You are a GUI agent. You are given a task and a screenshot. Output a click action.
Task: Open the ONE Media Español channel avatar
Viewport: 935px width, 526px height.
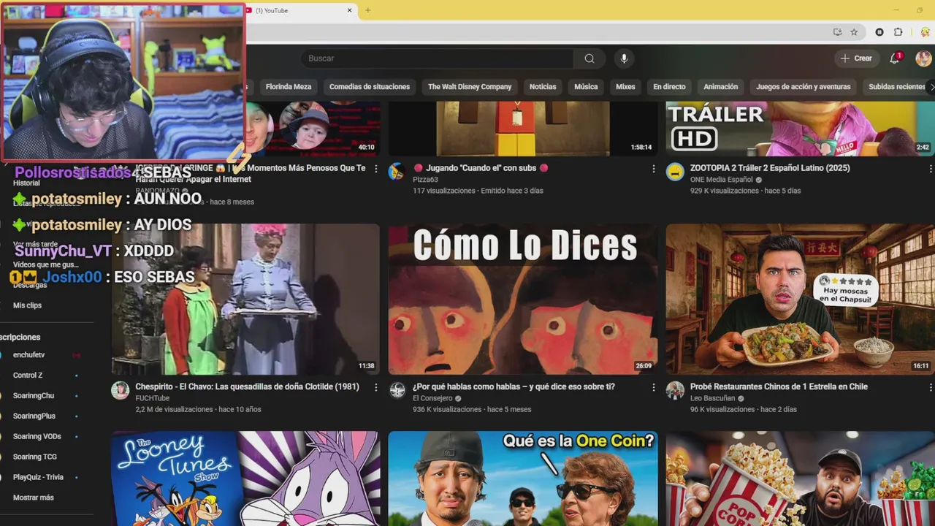coord(675,172)
